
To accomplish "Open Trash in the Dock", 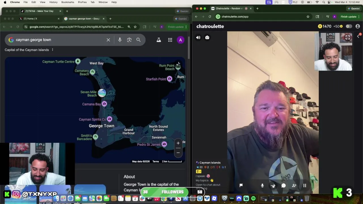I will [x=307, y=198].
